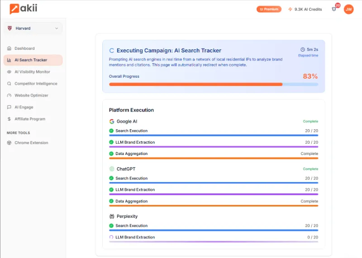Screen dimensions: 362x258
Task: Click the 9.3K AI Credits label
Action: click(308, 9)
